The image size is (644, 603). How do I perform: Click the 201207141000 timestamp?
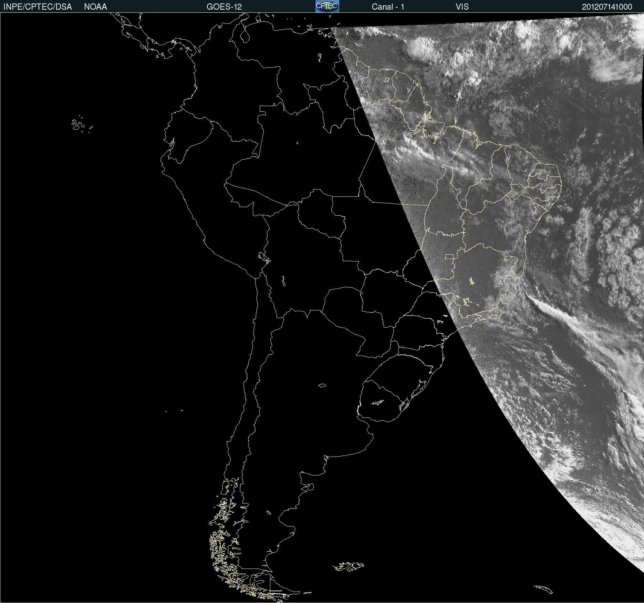point(607,7)
